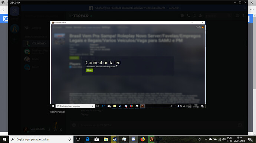
Task: Open File Explorer from the taskbar
Action: 106,139
